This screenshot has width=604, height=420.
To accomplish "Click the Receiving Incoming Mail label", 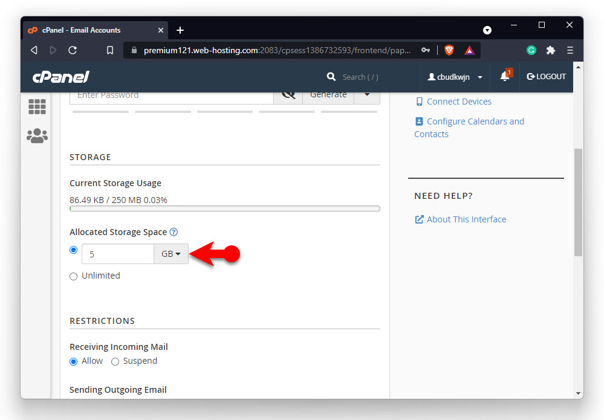I will 119,347.
